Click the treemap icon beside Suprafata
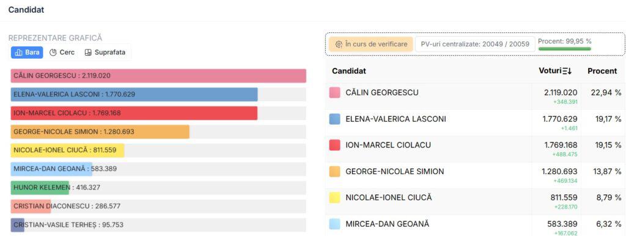Image resolution: width=626 pixels, height=236 pixels. click(88, 53)
